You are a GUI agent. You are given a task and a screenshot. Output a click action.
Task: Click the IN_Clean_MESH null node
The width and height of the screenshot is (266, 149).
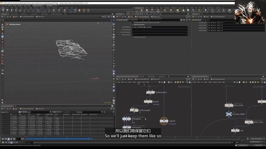(x=229, y=114)
